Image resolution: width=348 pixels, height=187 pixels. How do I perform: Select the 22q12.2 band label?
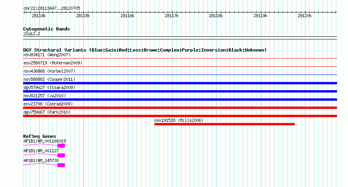pos(32,34)
